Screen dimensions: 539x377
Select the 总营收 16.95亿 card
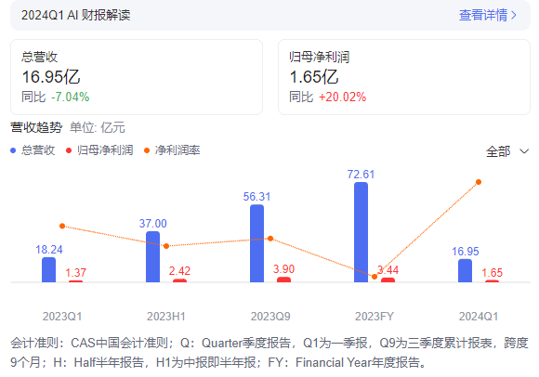point(137,77)
